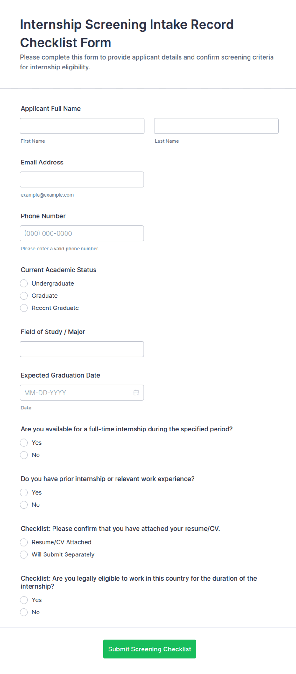
Task: Choose the Graduate radio option
Action: (x=24, y=296)
